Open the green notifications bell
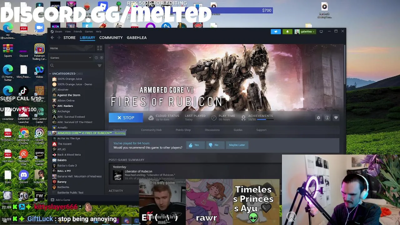 coord(287,32)
